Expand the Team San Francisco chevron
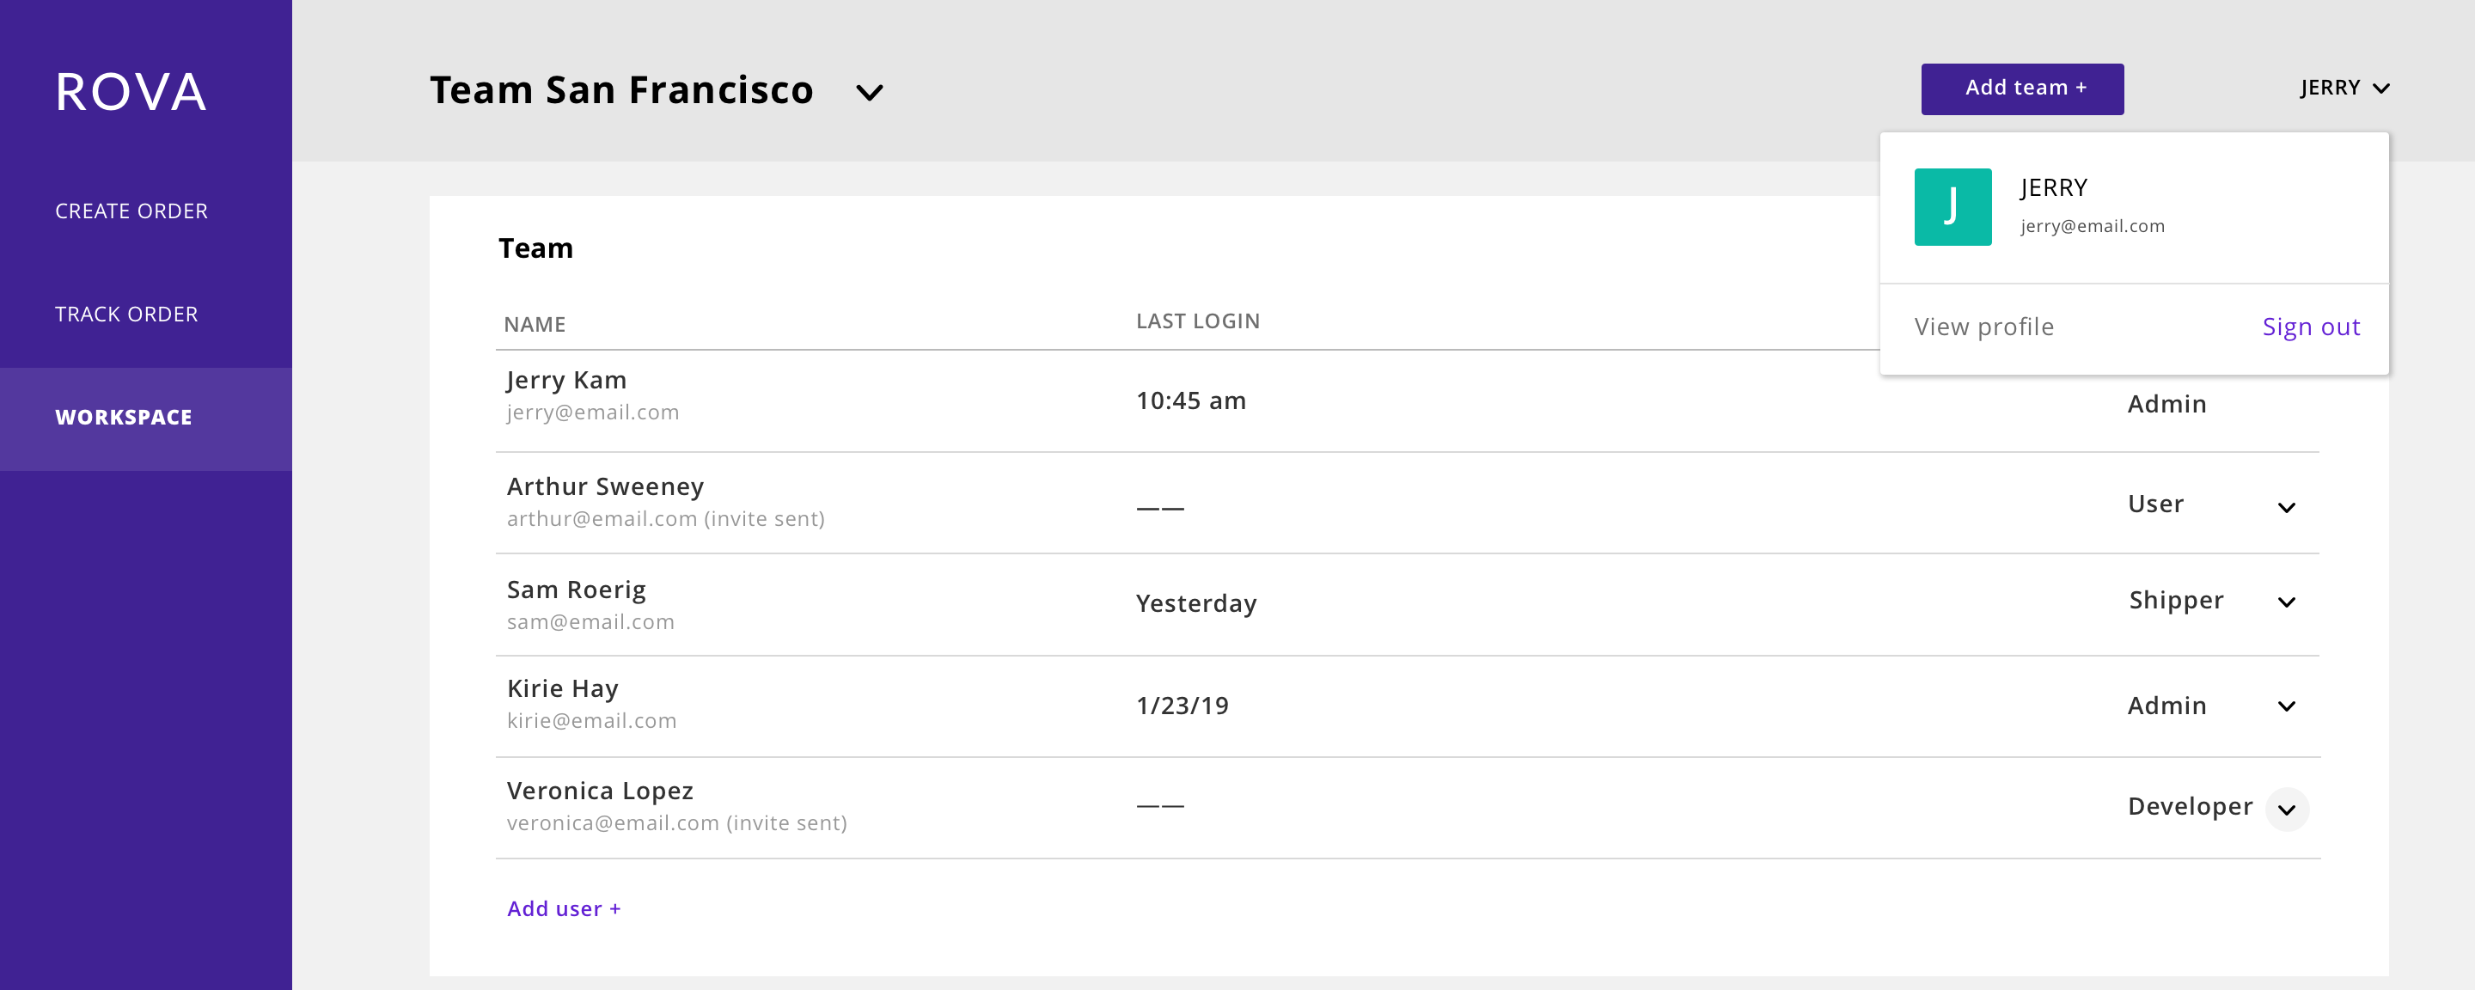 click(x=870, y=92)
